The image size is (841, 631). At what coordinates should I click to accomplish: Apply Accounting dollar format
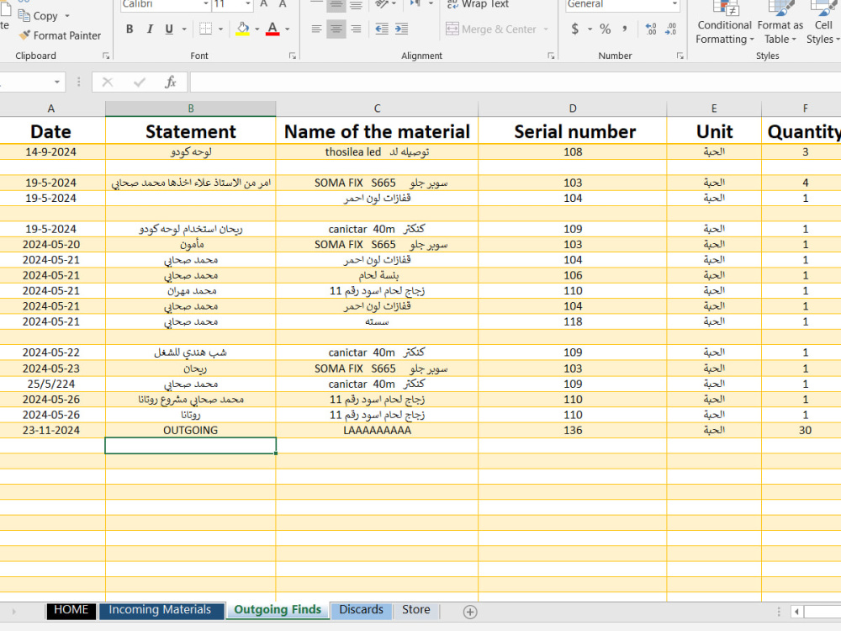(x=575, y=29)
